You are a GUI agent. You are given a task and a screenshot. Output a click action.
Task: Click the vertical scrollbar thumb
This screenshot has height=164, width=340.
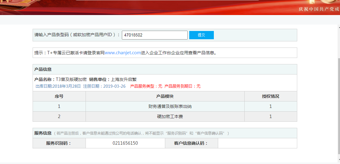[x=339, y=106]
